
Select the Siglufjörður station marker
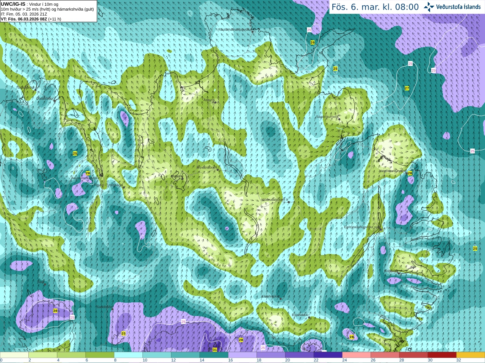(36, 90)
